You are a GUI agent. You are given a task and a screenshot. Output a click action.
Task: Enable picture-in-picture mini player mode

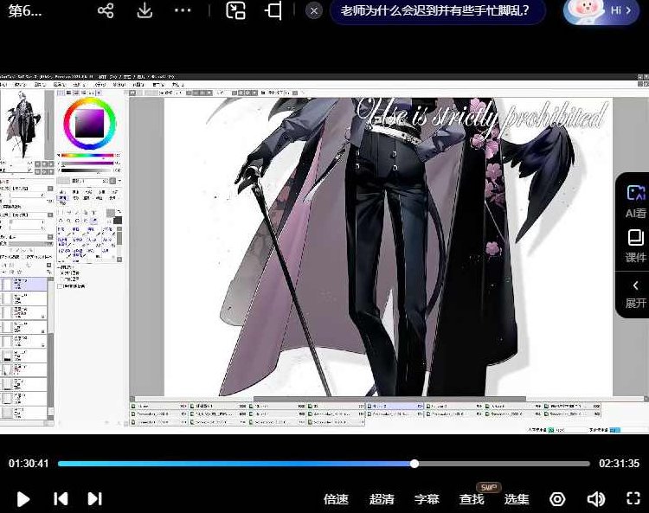[x=235, y=10]
